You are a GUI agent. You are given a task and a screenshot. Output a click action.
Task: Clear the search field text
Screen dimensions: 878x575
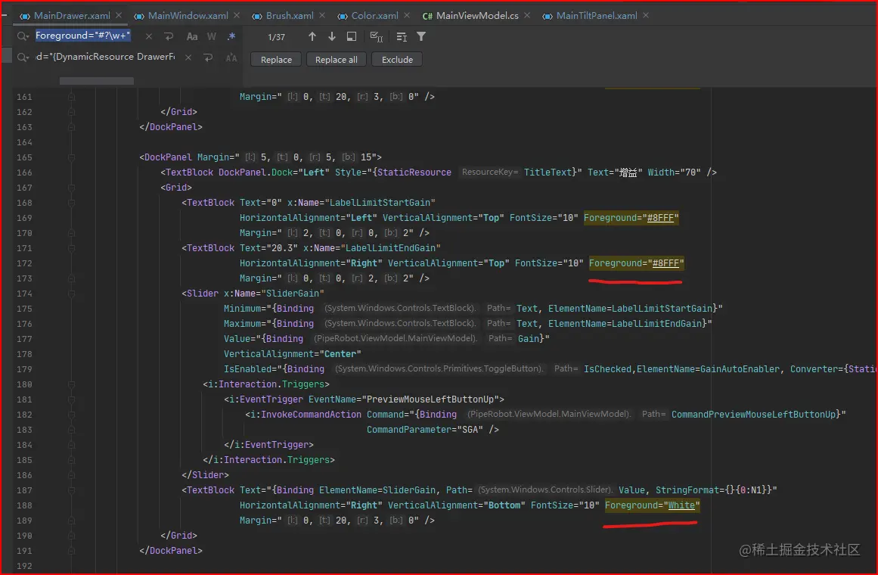(149, 36)
